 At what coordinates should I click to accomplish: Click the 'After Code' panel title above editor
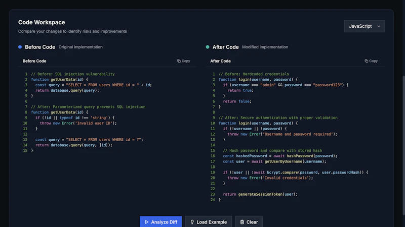pos(220,61)
